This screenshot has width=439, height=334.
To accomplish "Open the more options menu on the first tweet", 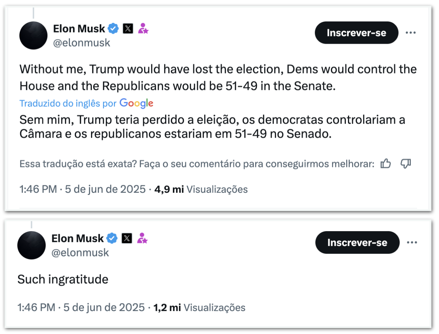I will [x=410, y=33].
